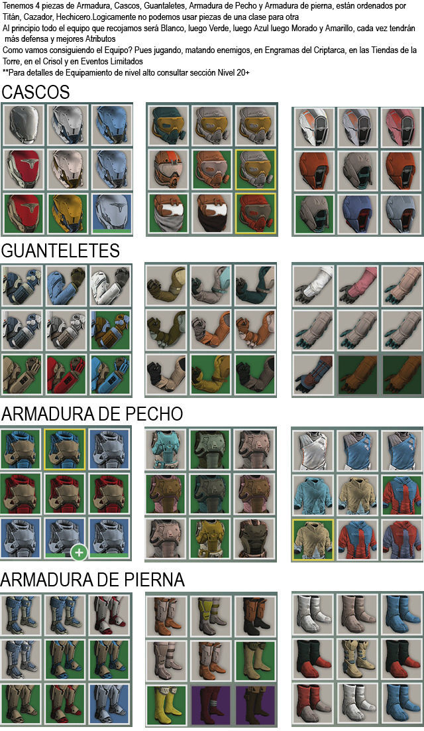Select the red titan gauntlet on green background
The height and width of the screenshot is (731, 424).
pyautogui.click(x=66, y=375)
